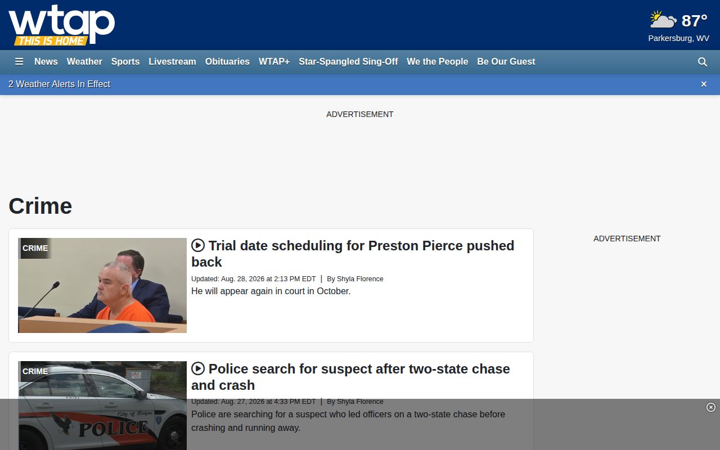This screenshot has height=450, width=720.
Task: Open Police search for suspect article
Action: point(350,377)
